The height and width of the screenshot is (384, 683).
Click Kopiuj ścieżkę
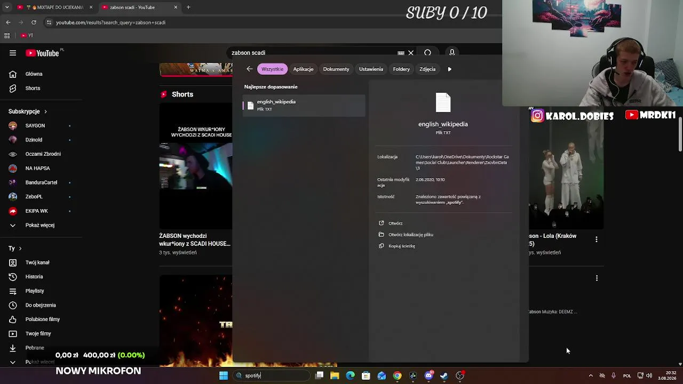401,246
